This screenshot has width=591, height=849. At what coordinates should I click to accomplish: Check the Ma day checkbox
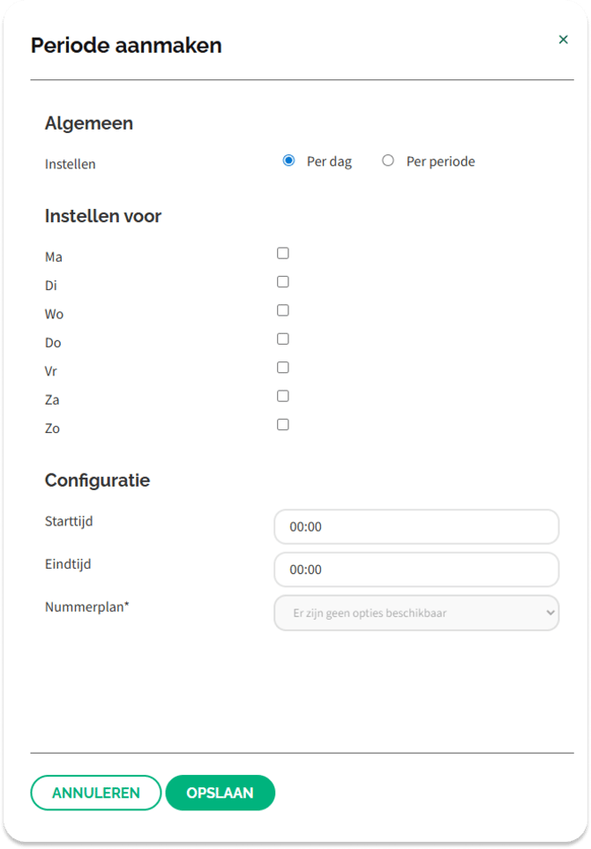(283, 253)
